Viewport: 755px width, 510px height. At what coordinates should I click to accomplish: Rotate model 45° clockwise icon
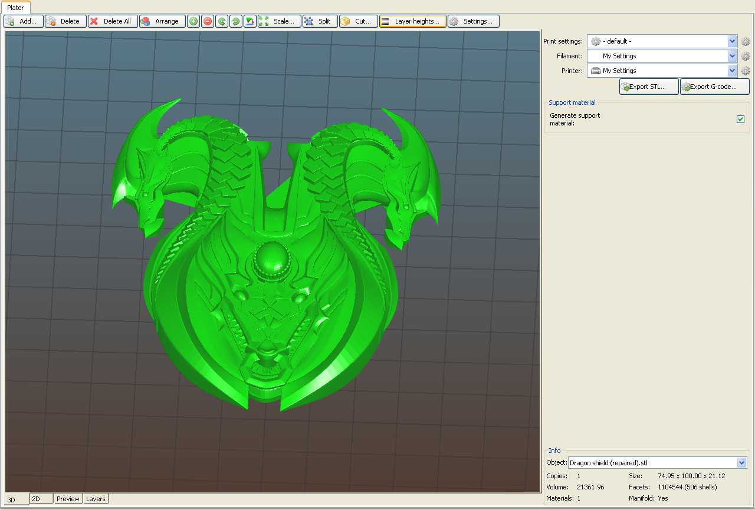point(236,21)
